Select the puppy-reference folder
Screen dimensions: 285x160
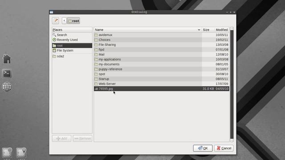pos(161,69)
